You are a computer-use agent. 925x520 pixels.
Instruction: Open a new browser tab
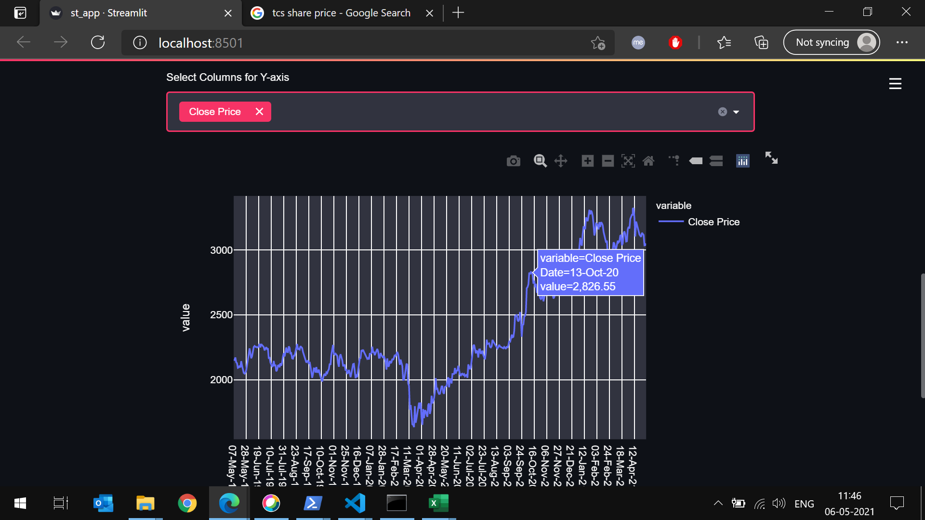[x=458, y=13]
